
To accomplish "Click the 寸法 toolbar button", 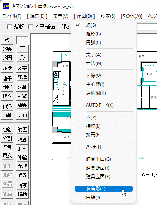I will pos(22,77).
